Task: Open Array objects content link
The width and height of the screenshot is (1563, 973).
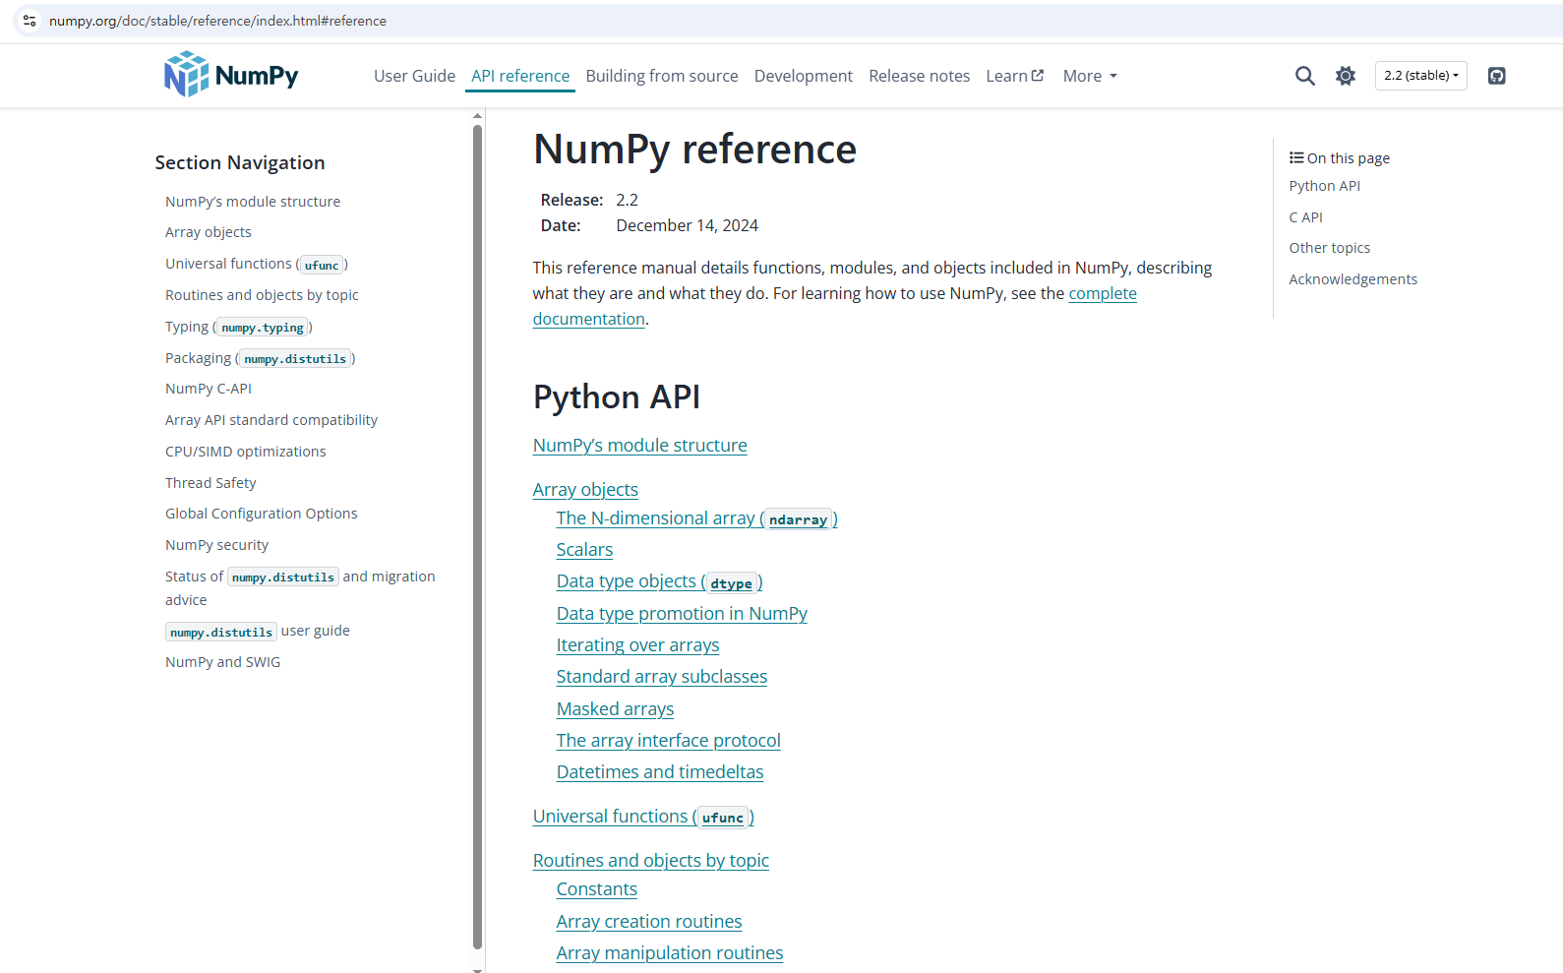Action: coord(585,490)
